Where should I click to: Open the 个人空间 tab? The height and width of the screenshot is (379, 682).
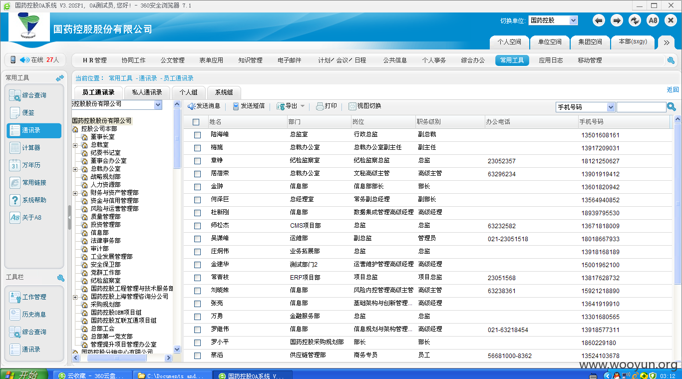pyautogui.click(x=509, y=42)
